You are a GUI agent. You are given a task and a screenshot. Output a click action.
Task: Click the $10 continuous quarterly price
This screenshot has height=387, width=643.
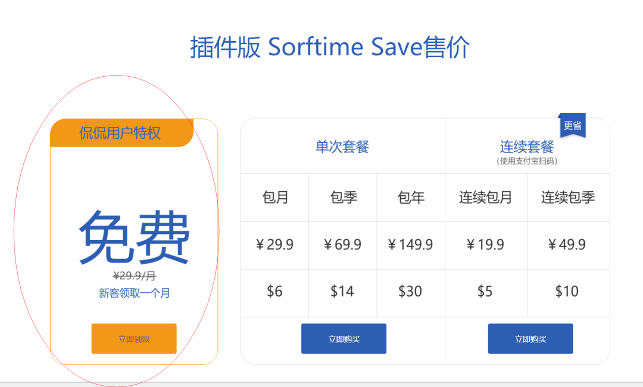[x=567, y=291]
